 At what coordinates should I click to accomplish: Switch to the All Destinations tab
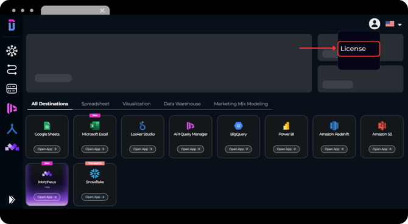pos(50,104)
